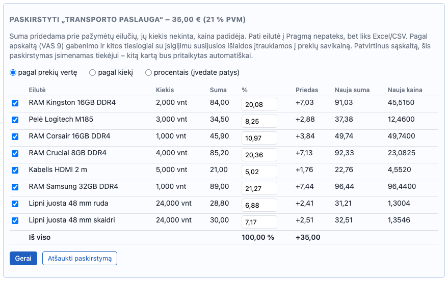The image size is (448, 281).
Task: Click percent field showing 10,97
Action: (259, 138)
